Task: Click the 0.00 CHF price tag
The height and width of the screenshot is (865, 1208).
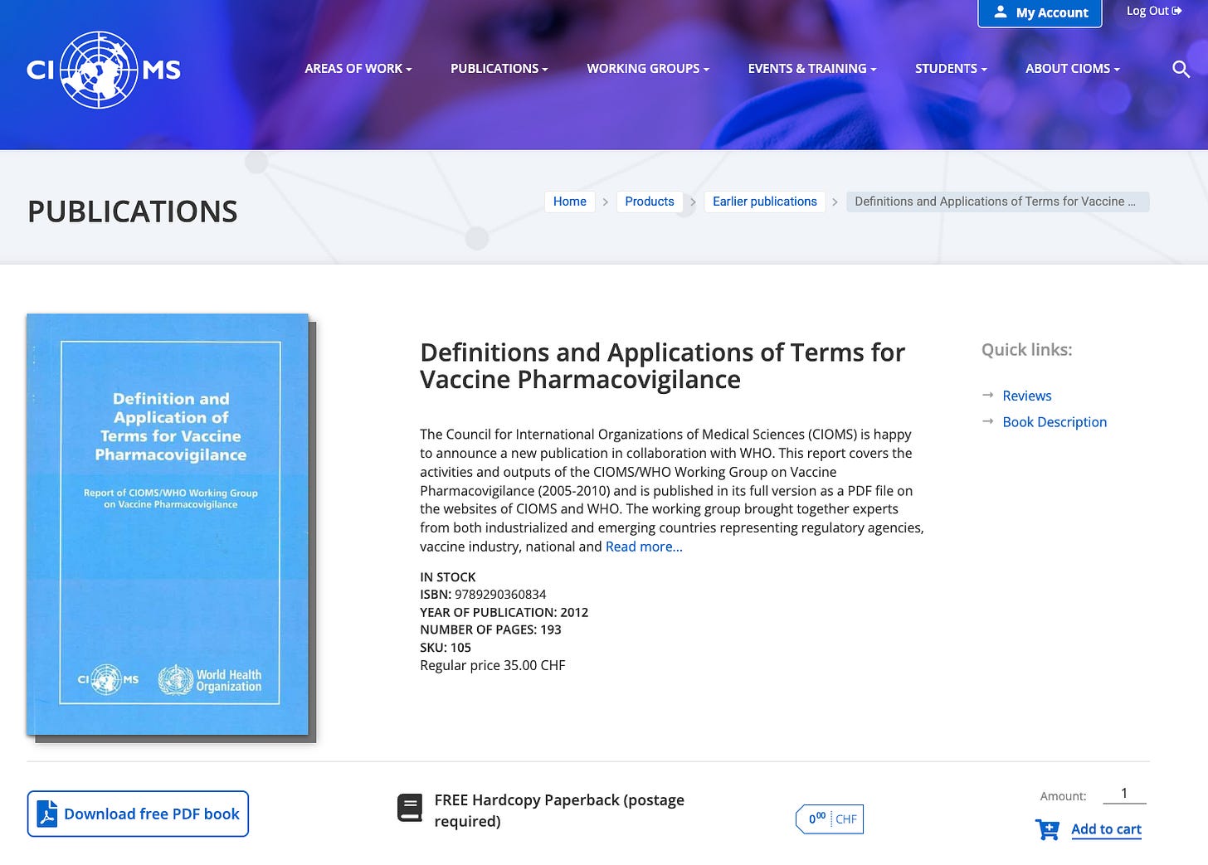Action: (x=830, y=819)
